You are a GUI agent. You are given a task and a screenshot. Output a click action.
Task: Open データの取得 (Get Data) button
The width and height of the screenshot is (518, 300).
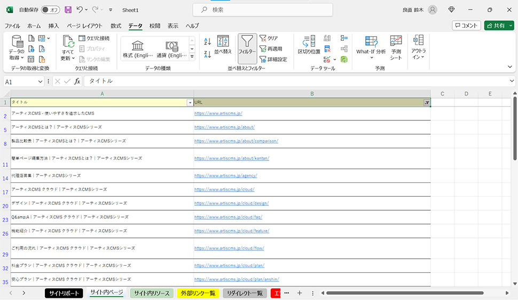(x=16, y=48)
